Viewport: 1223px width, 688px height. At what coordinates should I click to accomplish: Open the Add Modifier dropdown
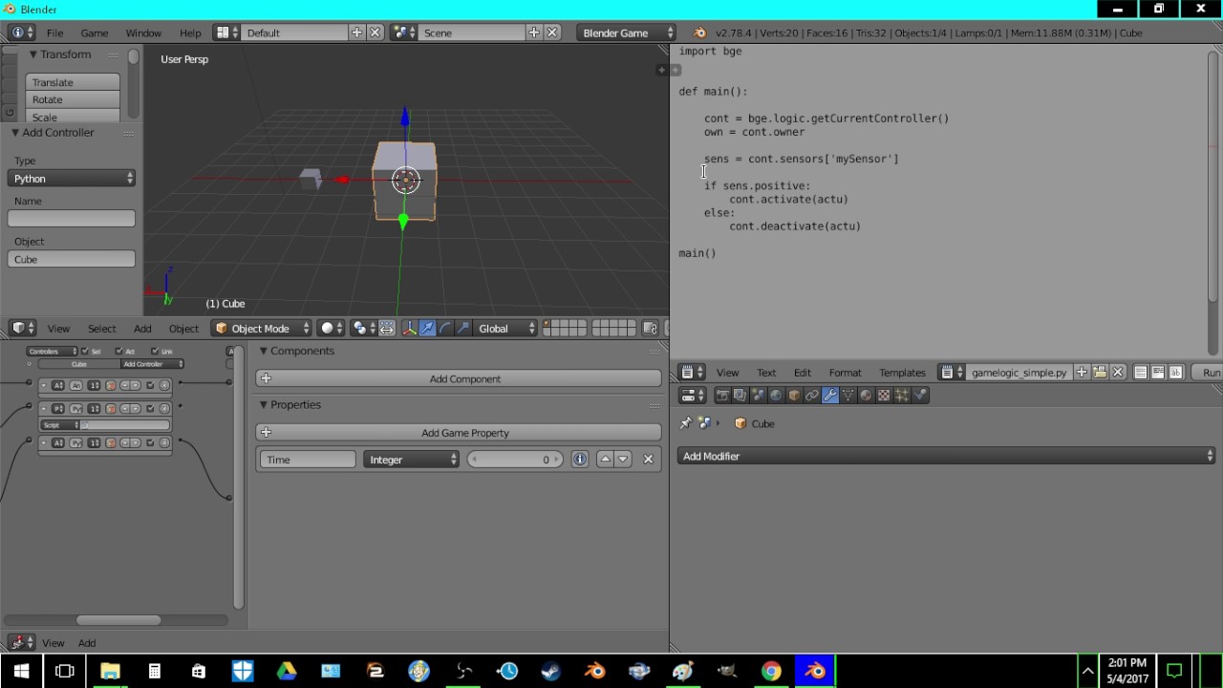[x=946, y=457]
